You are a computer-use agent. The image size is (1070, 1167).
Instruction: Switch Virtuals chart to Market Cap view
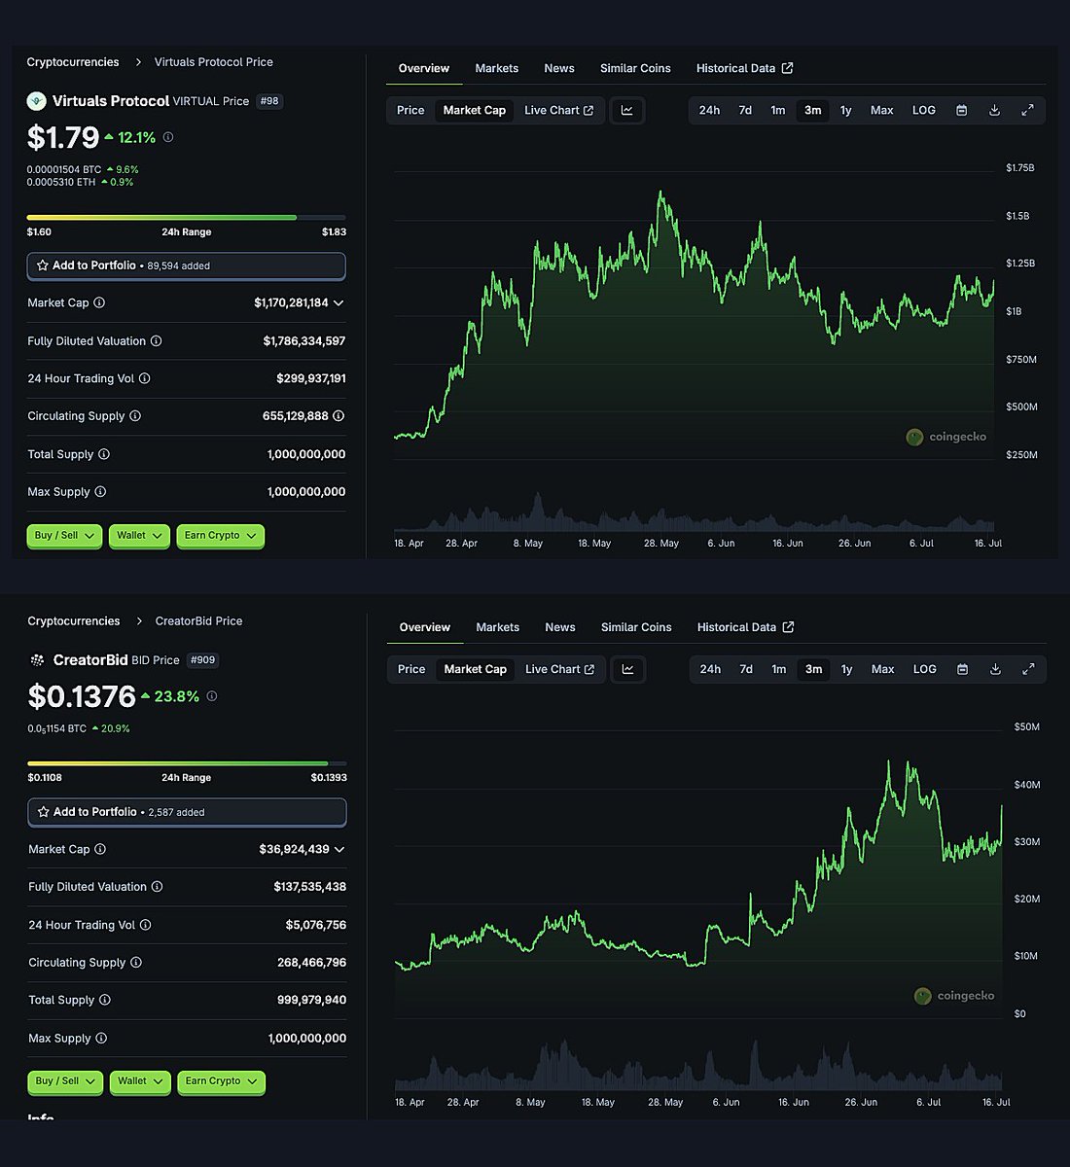(475, 110)
